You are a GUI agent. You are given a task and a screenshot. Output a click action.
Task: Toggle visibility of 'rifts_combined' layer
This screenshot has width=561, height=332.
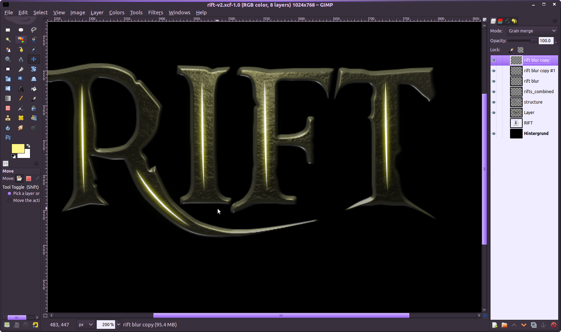click(x=494, y=92)
